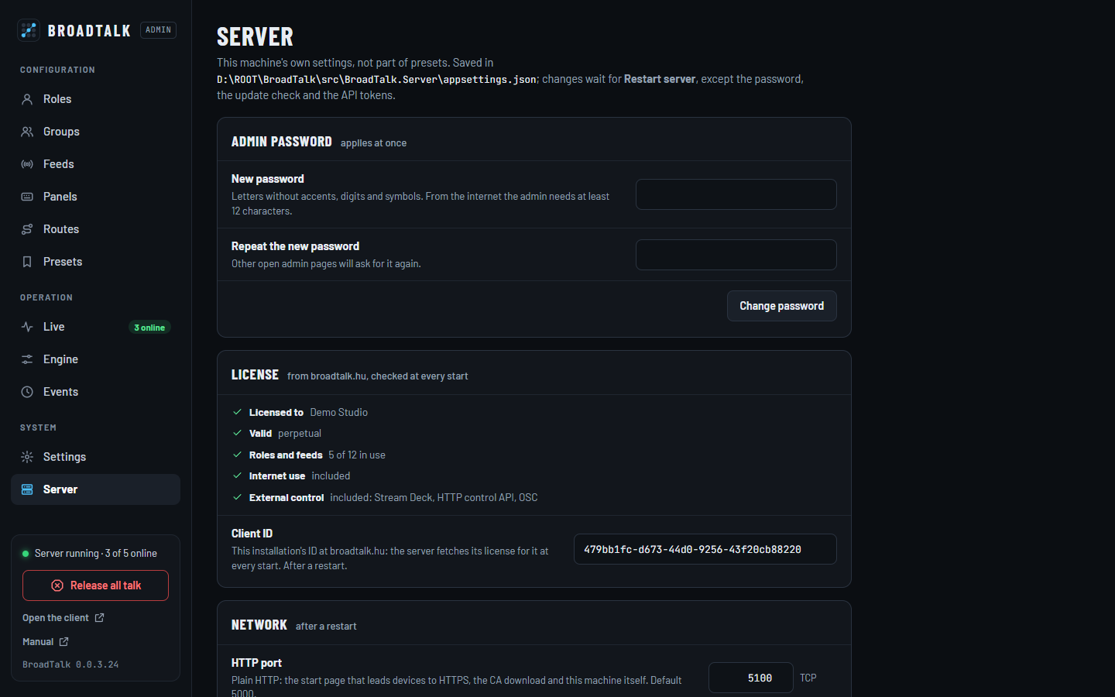Open Routes via its route icon
Image resolution: width=1115 pixels, height=697 pixels.
coord(27,229)
